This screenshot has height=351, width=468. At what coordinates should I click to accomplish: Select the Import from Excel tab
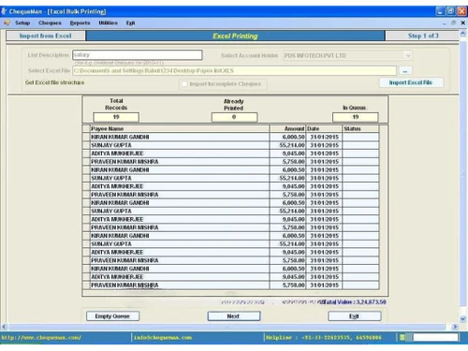pyautogui.click(x=46, y=36)
